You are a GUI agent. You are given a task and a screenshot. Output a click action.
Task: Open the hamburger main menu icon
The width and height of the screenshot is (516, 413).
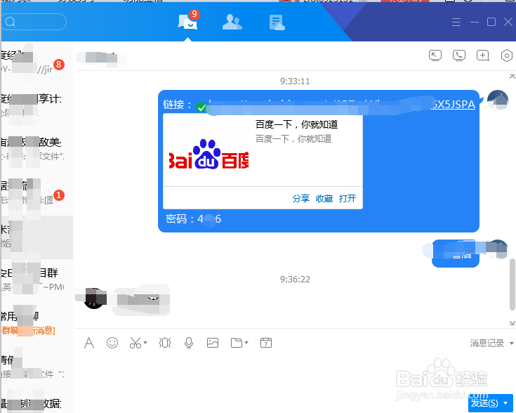click(456, 22)
